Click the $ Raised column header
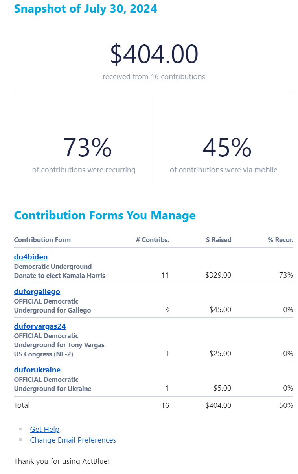 219,240
